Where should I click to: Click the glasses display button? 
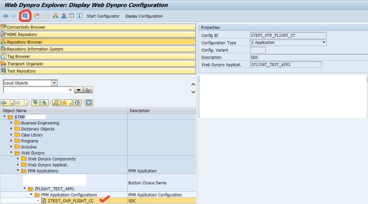[88, 90]
